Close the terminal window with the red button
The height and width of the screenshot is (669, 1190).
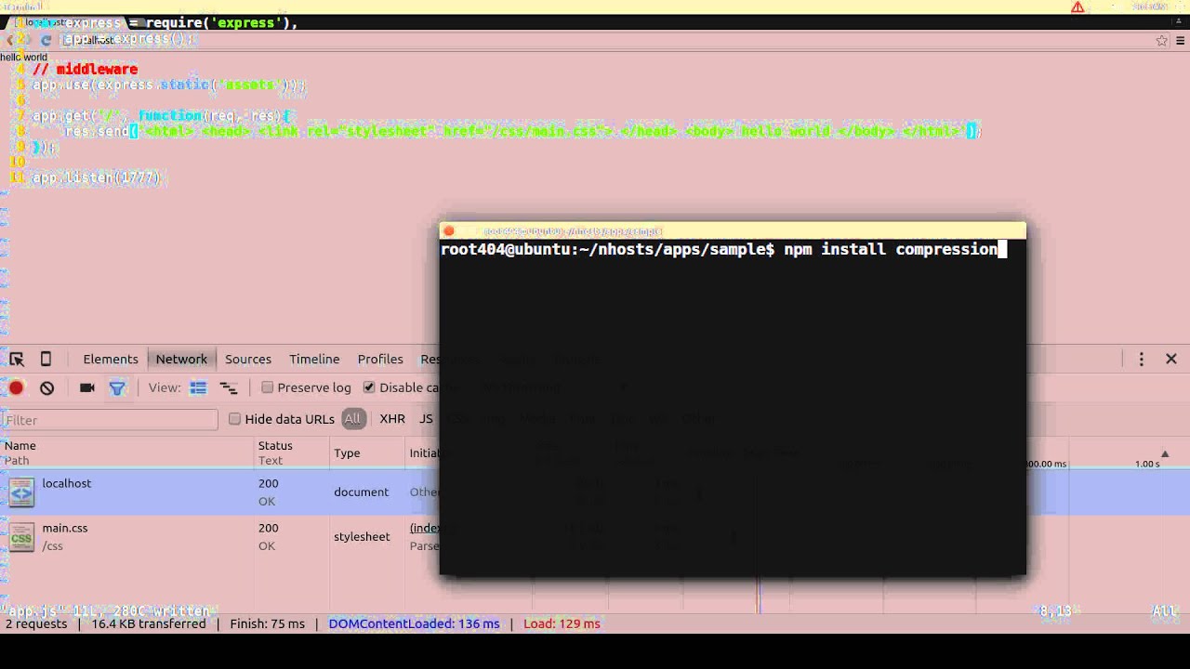[x=450, y=230]
